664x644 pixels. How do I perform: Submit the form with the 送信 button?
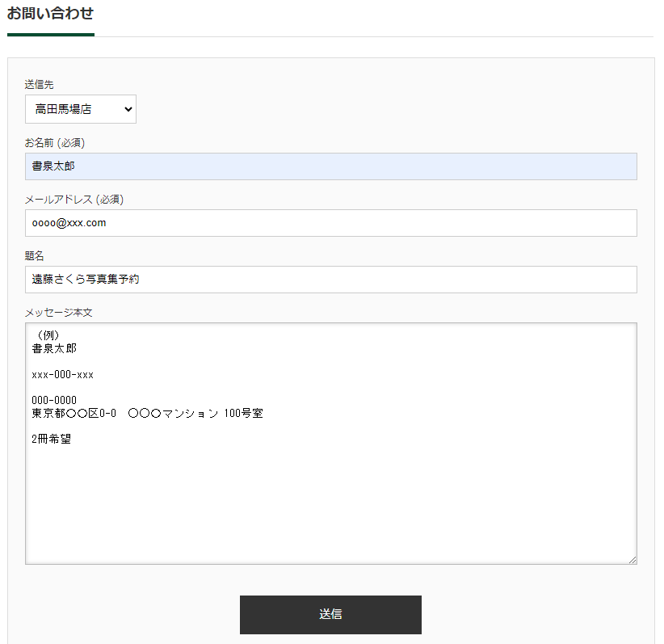(x=330, y=614)
